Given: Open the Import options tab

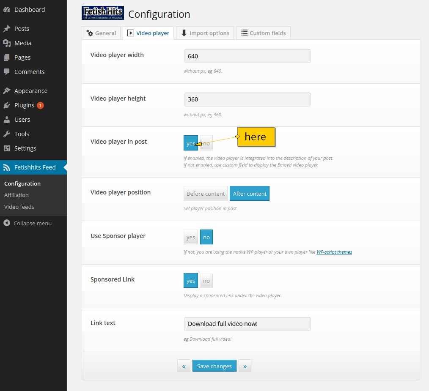Looking at the screenshot, I should click(205, 33).
